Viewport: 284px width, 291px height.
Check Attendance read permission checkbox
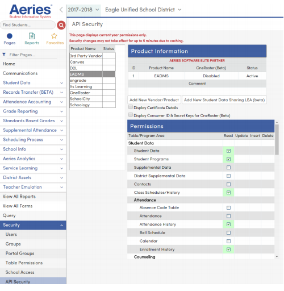228,216
